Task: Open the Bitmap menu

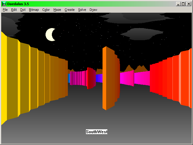Action: tap(34, 10)
